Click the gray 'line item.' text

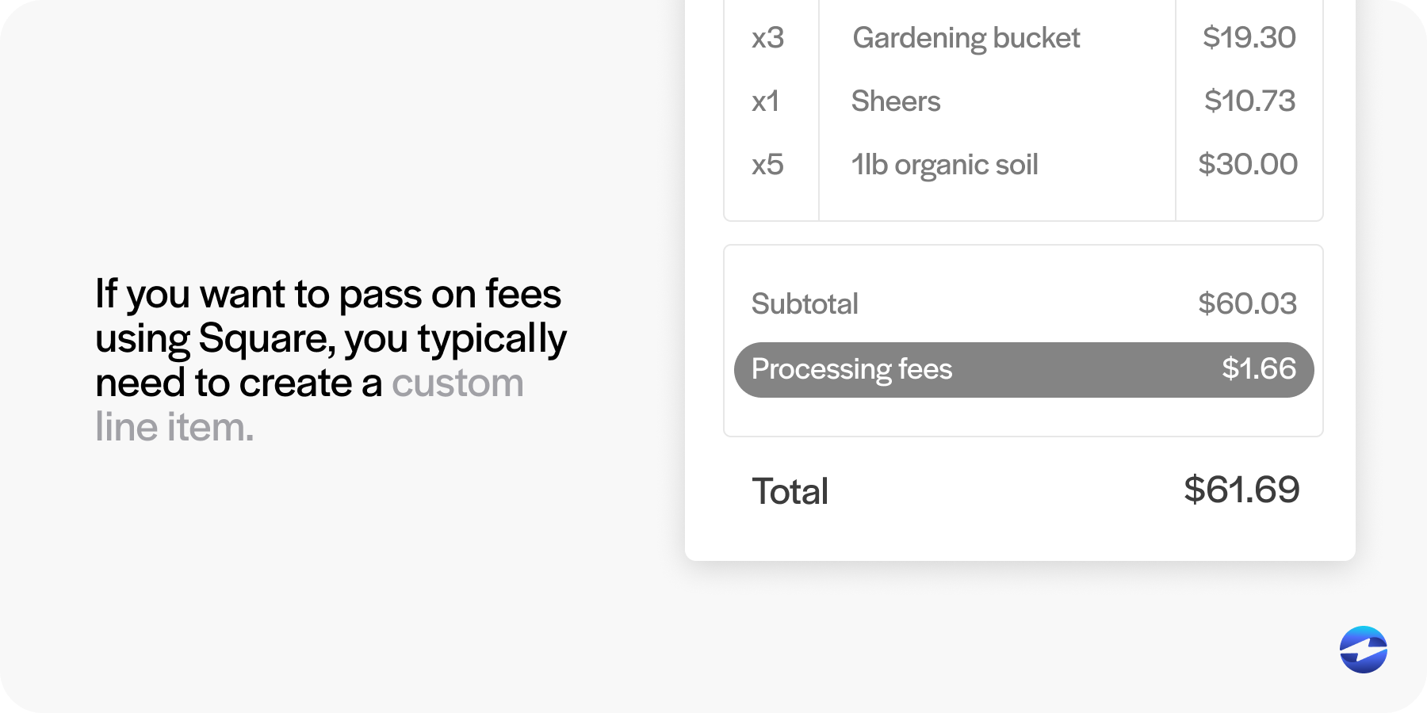(174, 427)
